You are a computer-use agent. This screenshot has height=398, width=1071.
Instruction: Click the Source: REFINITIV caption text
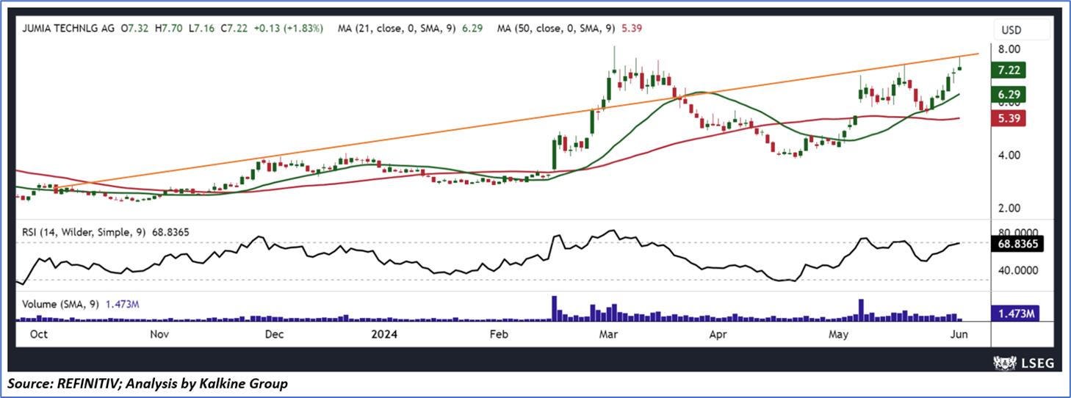tap(149, 383)
